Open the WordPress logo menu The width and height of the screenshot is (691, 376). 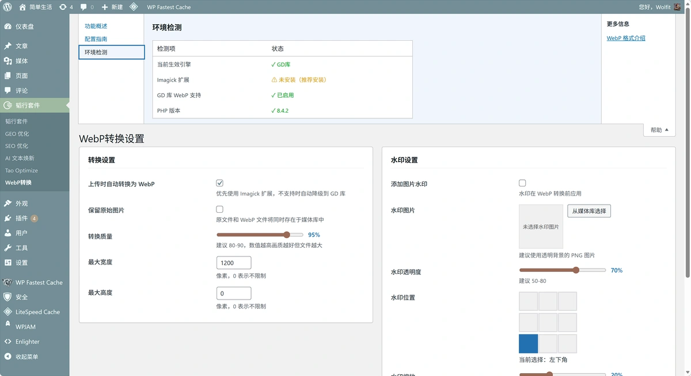(x=7, y=7)
